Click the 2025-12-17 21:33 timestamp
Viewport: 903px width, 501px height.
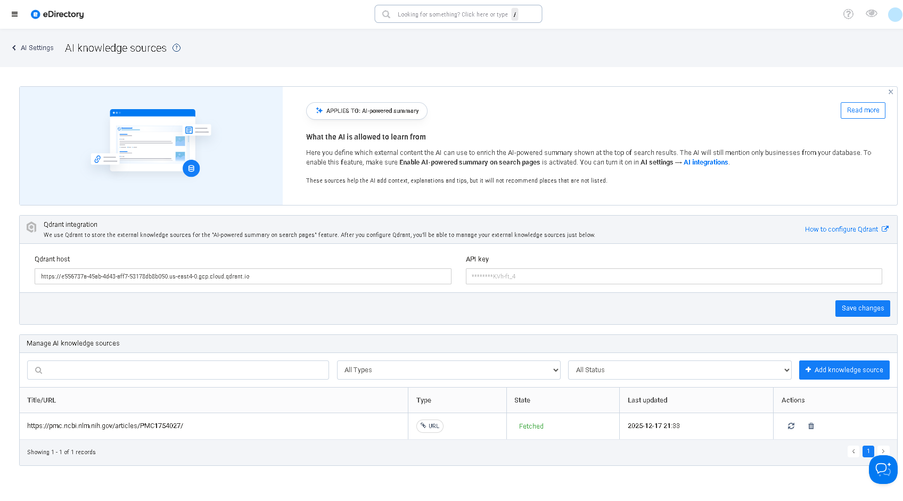coord(654,426)
